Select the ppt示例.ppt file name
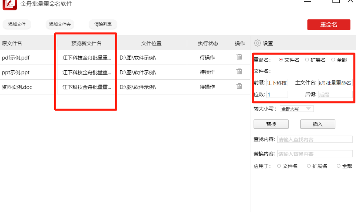Screen dimensions: 356x212 tap(16, 72)
